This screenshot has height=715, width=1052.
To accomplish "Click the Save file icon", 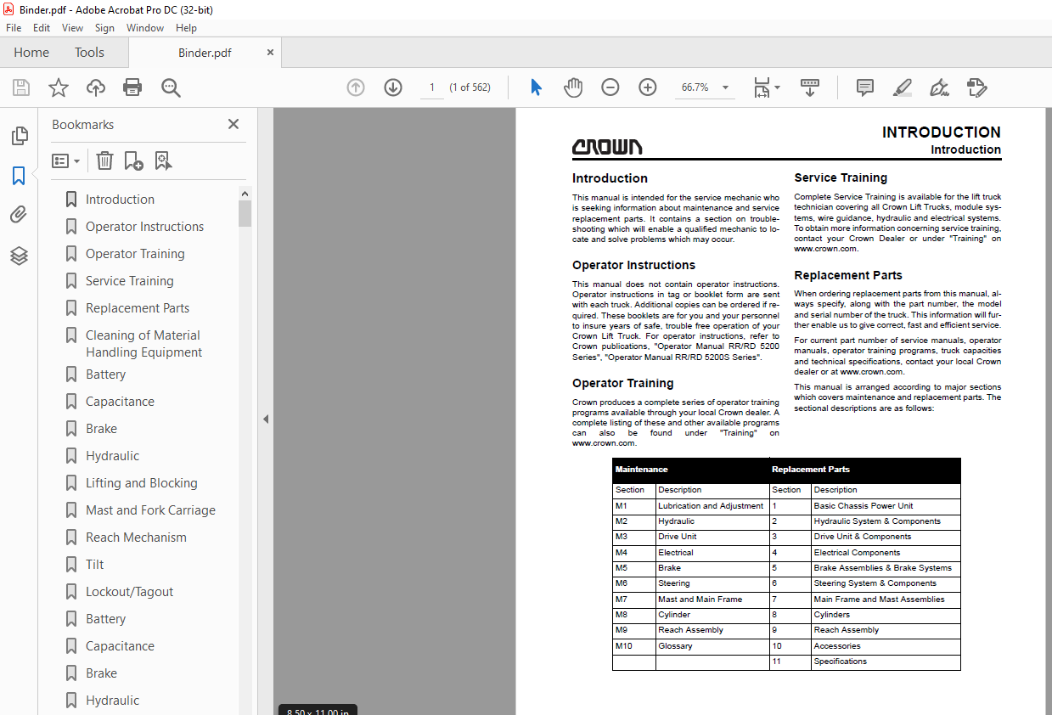I will [21, 87].
